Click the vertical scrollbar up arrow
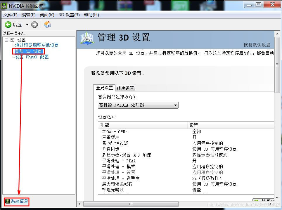The width and height of the screenshot is (282, 210). [x=277, y=34]
